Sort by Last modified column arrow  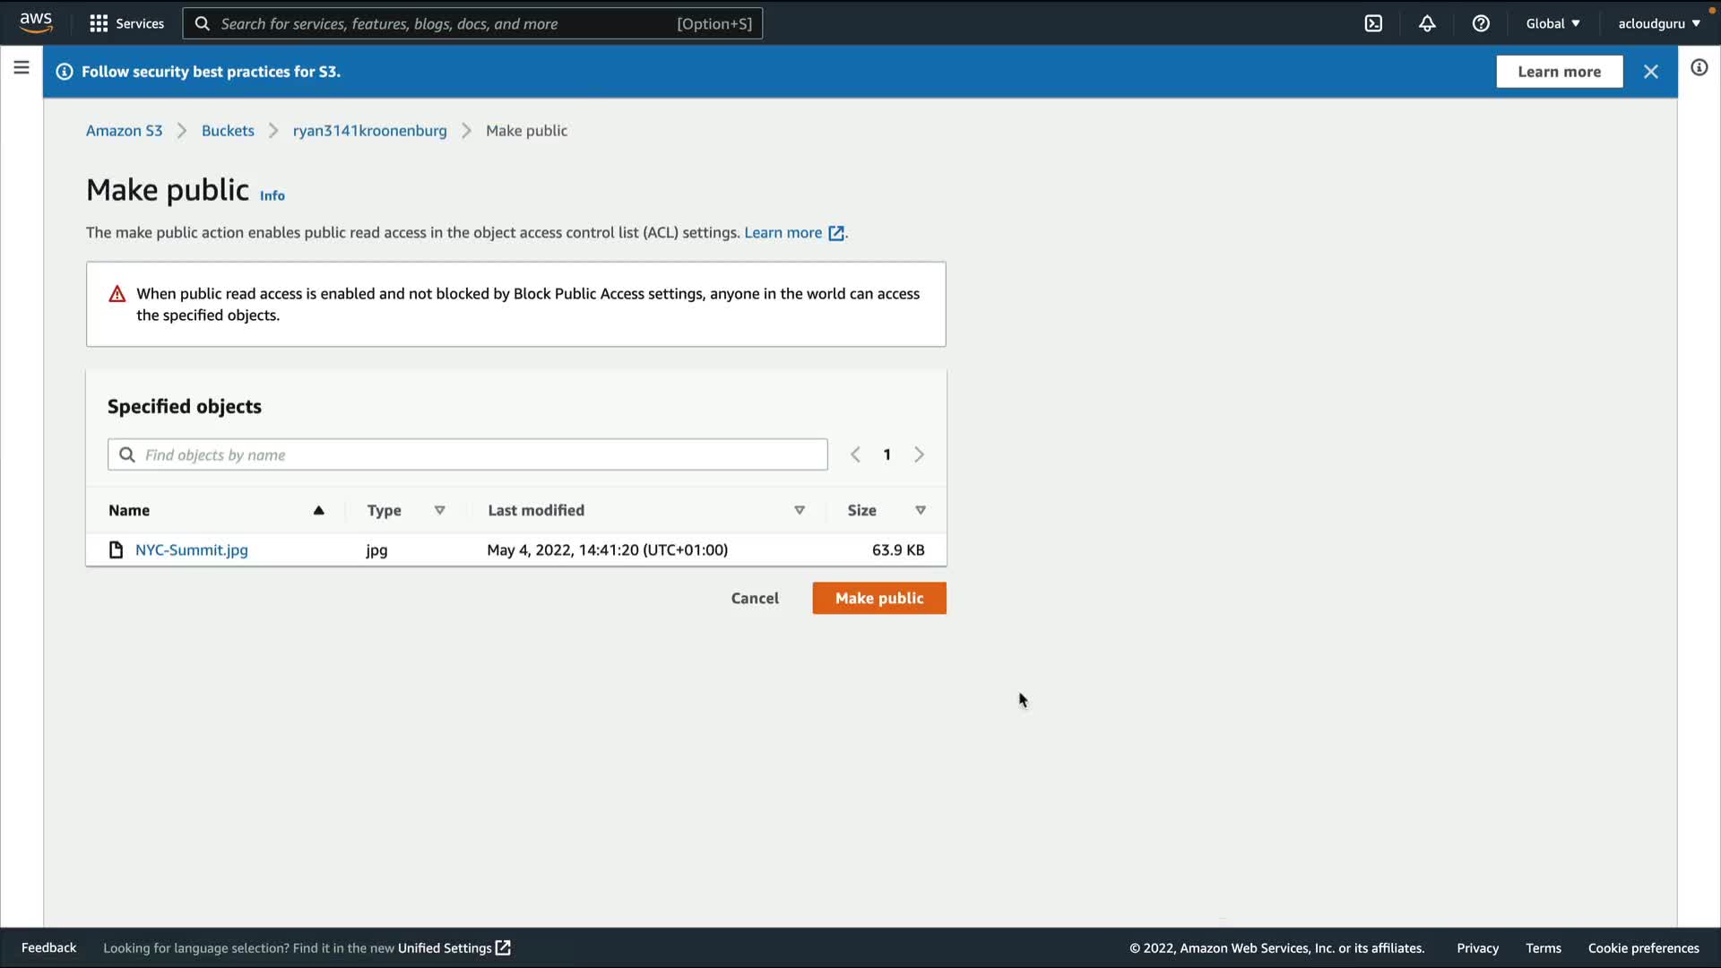tap(799, 510)
